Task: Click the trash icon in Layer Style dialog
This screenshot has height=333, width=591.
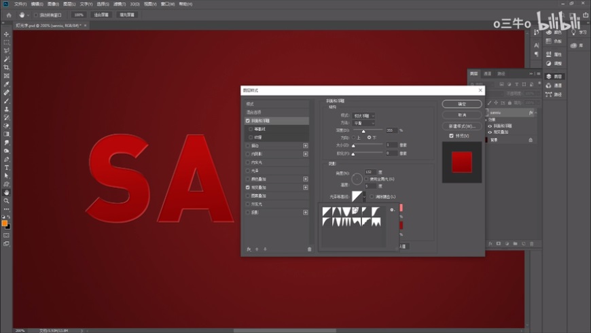Action: click(309, 249)
